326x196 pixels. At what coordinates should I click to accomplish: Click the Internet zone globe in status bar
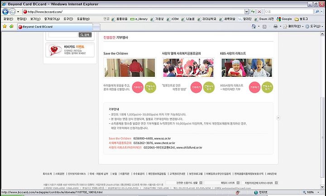pos(256,192)
